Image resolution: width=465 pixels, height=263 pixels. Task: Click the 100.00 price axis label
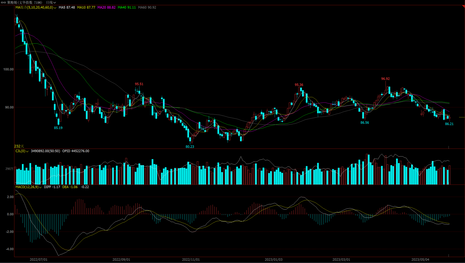tap(8, 69)
